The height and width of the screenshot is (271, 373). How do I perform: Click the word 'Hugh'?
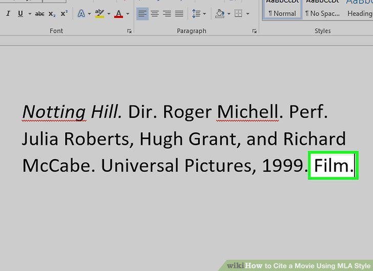pos(161,139)
